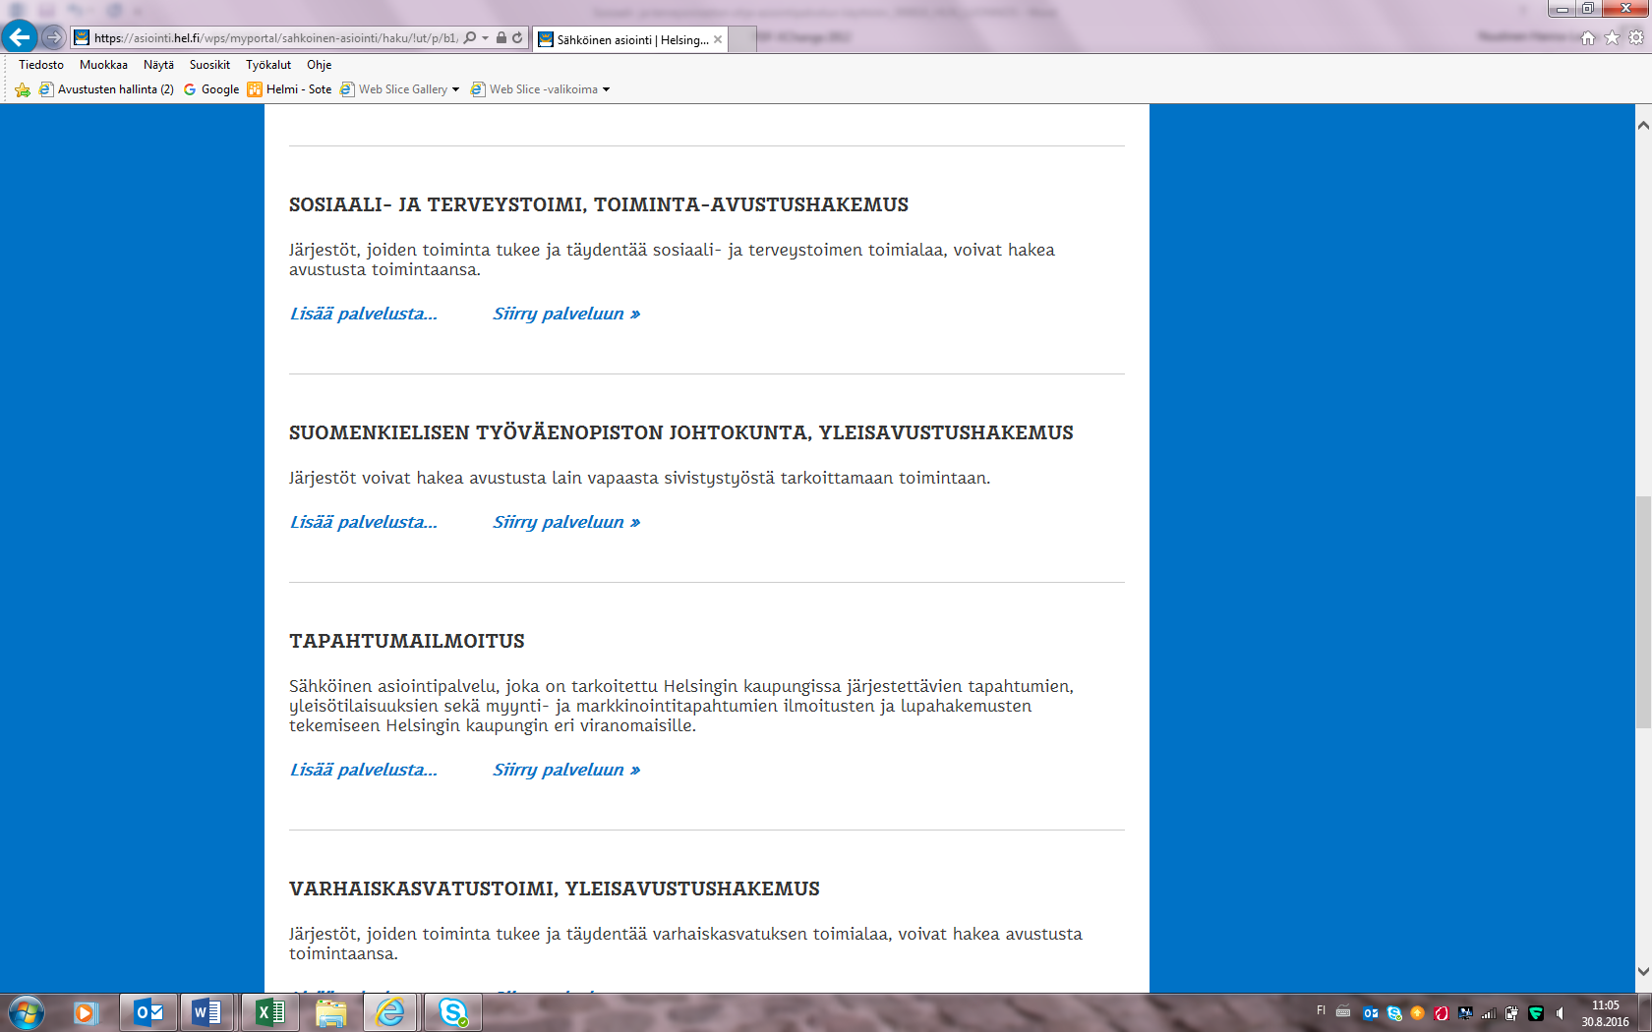
Task: Open Excel from the taskbar
Action: click(x=269, y=1012)
